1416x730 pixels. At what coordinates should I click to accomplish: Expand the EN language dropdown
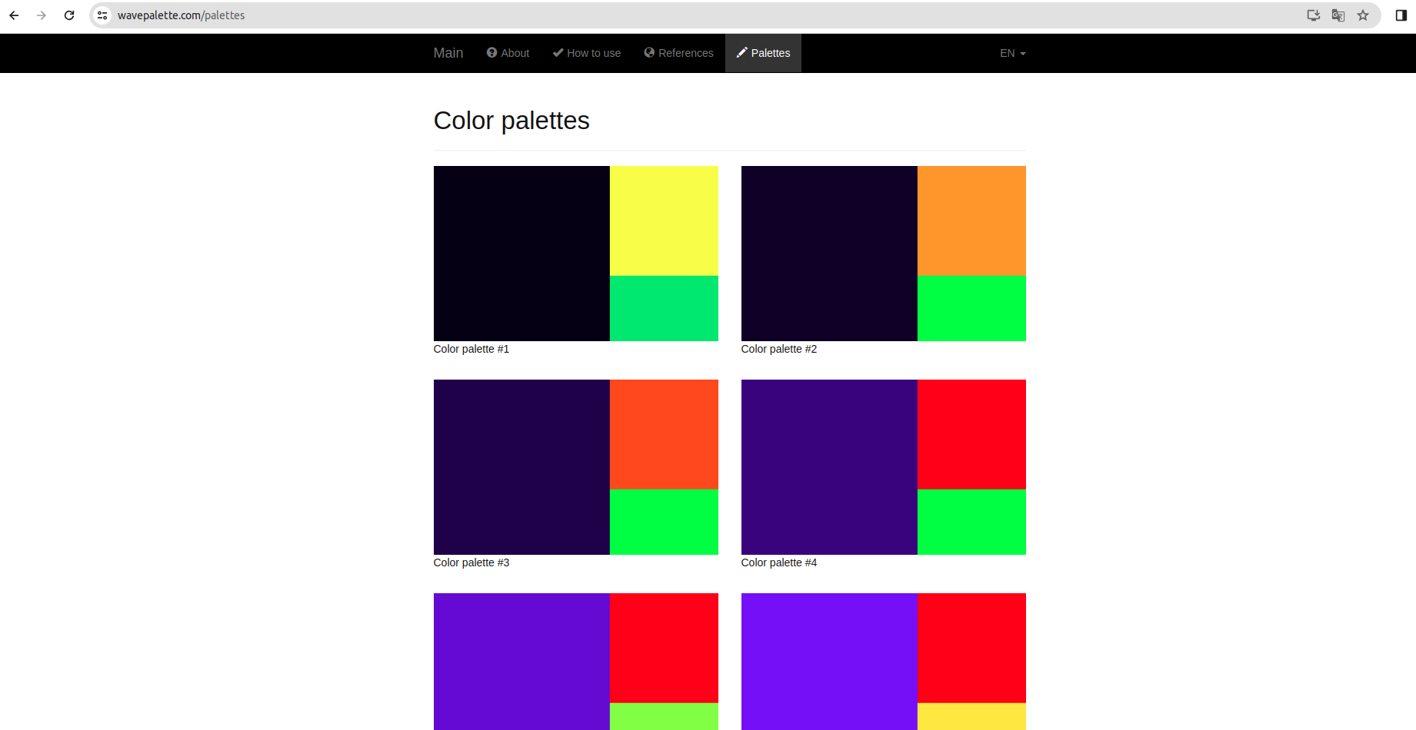click(x=1013, y=53)
